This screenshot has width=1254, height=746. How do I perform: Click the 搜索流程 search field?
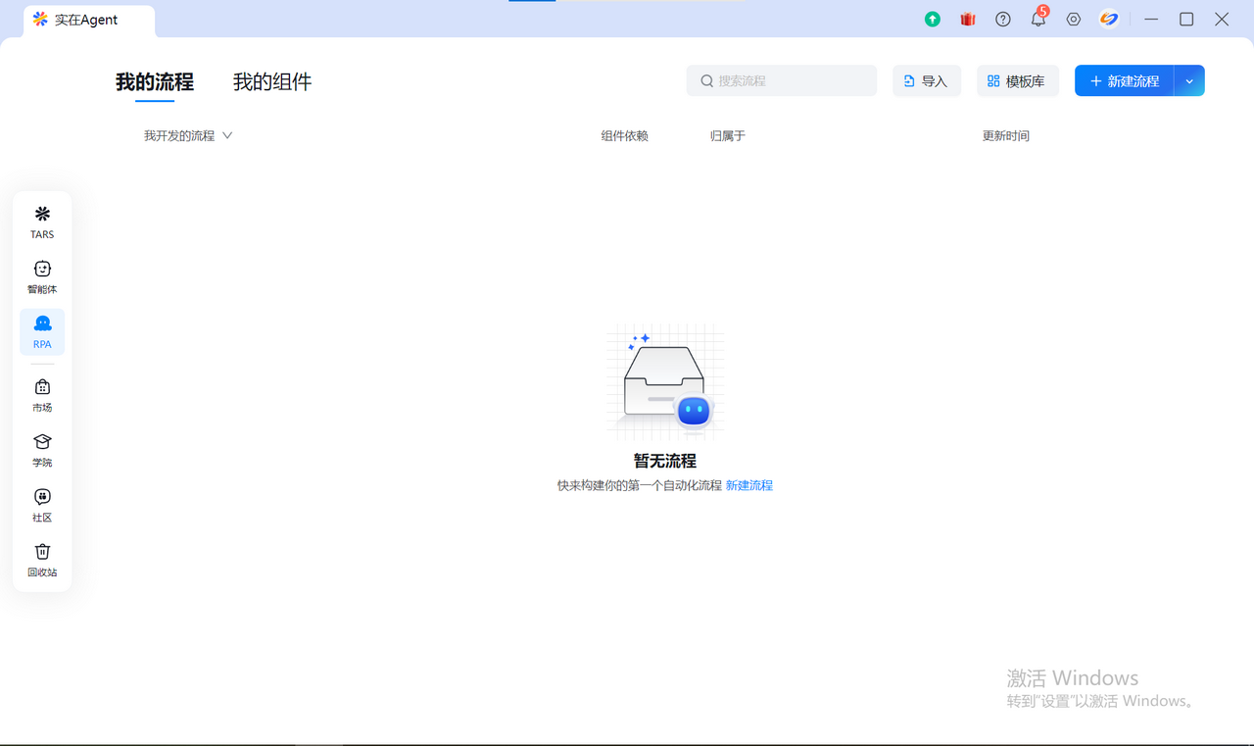pos(782,80)
